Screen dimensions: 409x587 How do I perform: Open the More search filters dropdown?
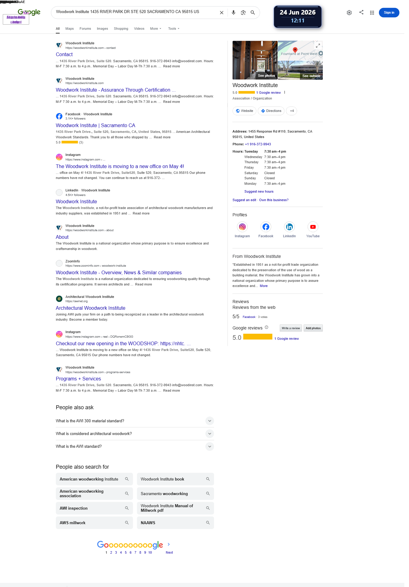pos(156,29)
